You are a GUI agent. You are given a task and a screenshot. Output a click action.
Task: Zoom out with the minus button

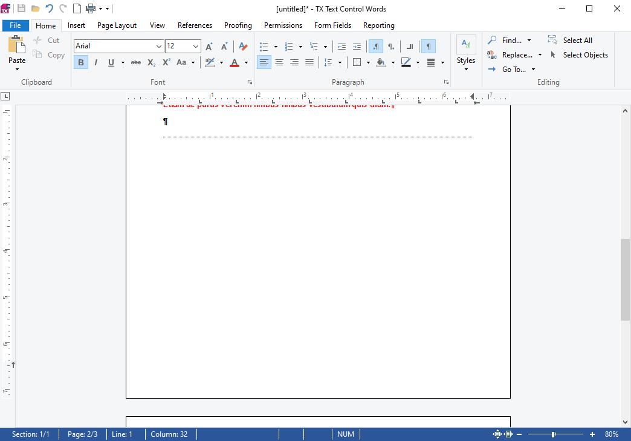519,434
